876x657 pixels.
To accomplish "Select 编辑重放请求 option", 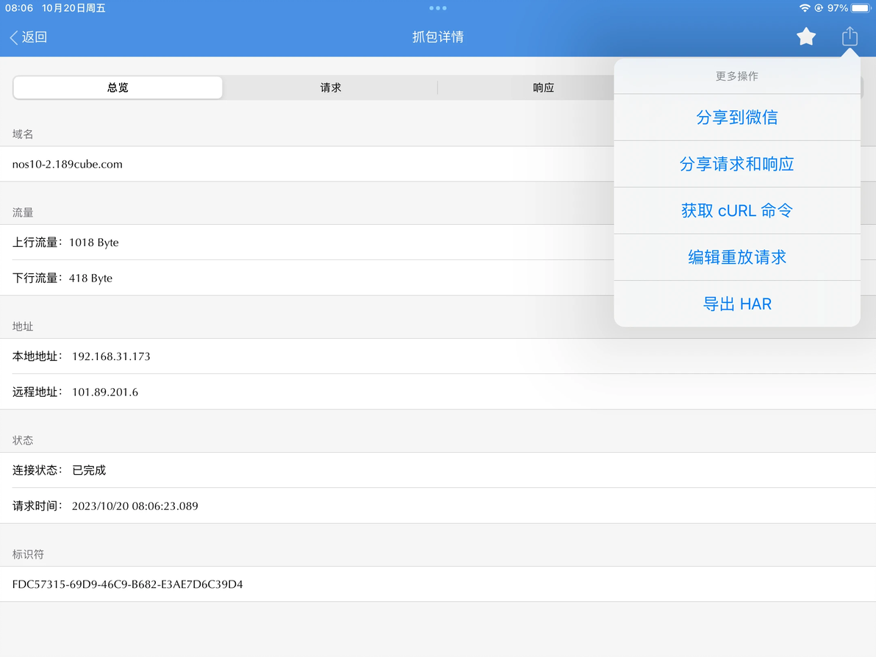I will (737, 257).
